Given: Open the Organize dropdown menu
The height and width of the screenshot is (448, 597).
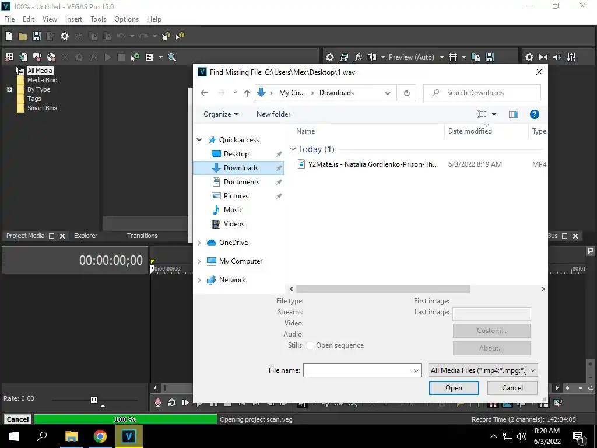Looking at the screenshot, I should pyautogui.click(x=221, y=114).
